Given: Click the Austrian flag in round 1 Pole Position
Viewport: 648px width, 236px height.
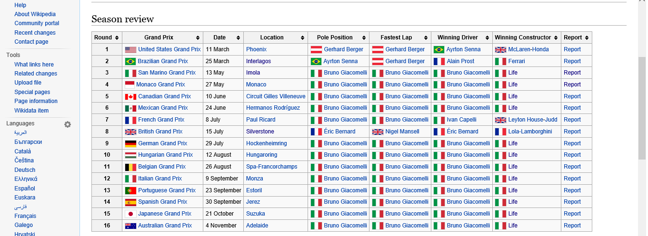Looking at the screenshot, I should click(316, 49).
